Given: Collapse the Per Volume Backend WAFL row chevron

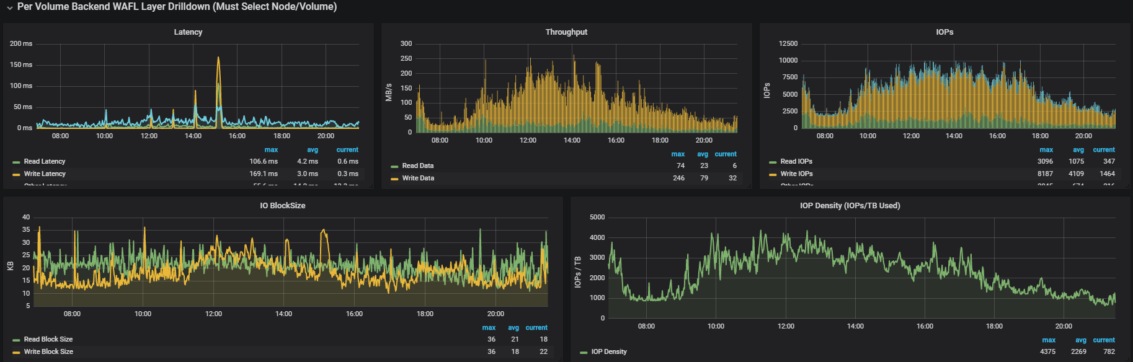Looking at the screenshot, I should [x=9, y=7].
